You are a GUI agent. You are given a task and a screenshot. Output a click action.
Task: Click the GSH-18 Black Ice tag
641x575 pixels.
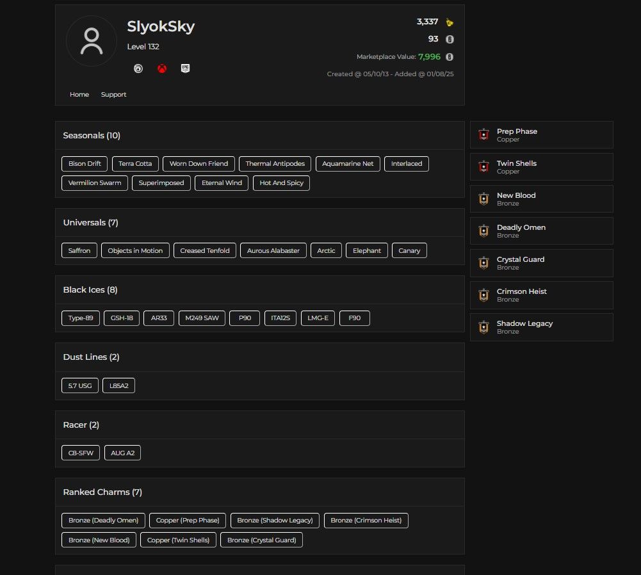pyautogui.click(x=122, y=318)
